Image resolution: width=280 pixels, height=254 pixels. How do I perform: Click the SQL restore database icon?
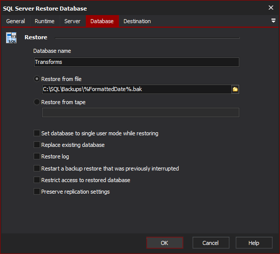(11, 38)
